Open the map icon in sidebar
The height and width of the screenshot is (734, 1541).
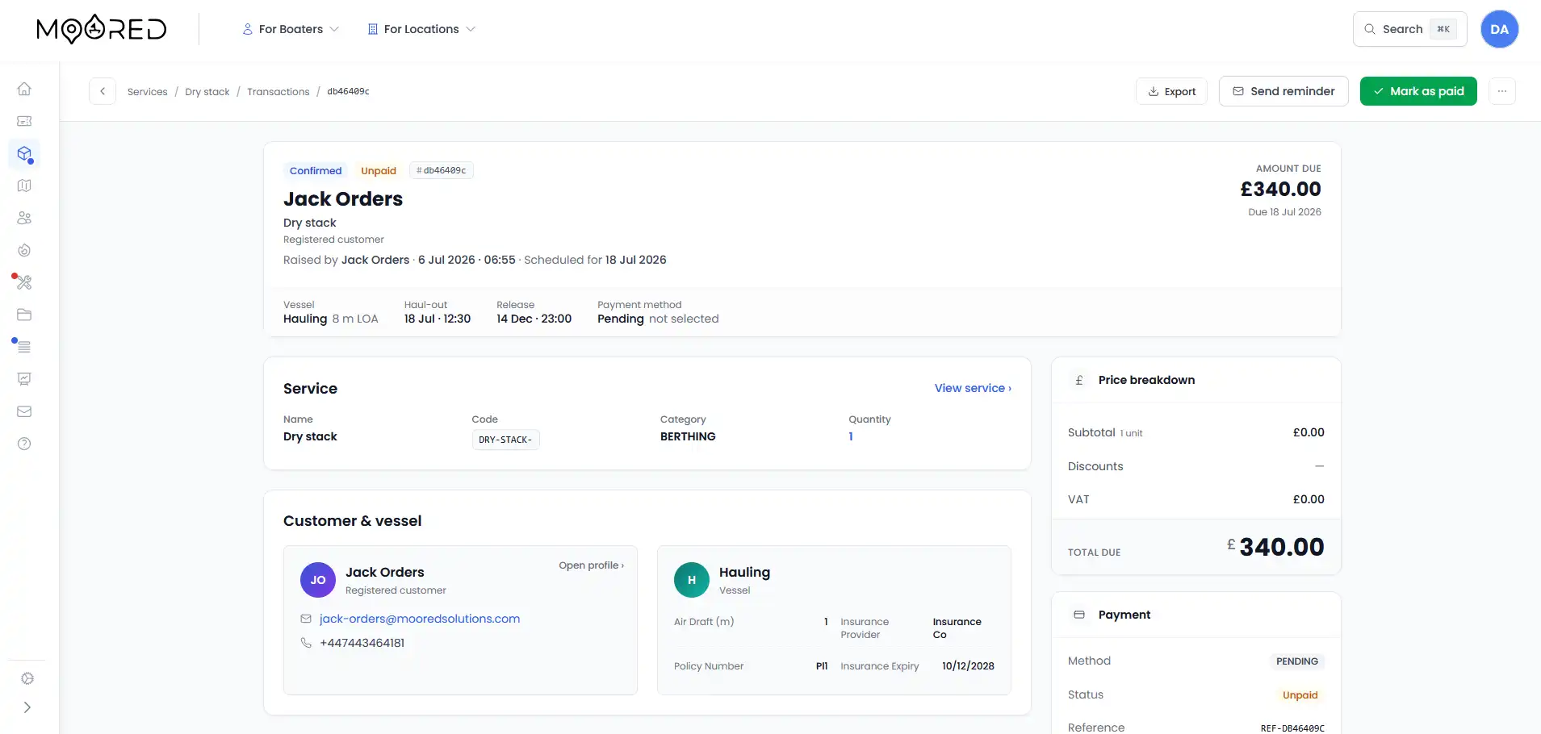(24, 186)
